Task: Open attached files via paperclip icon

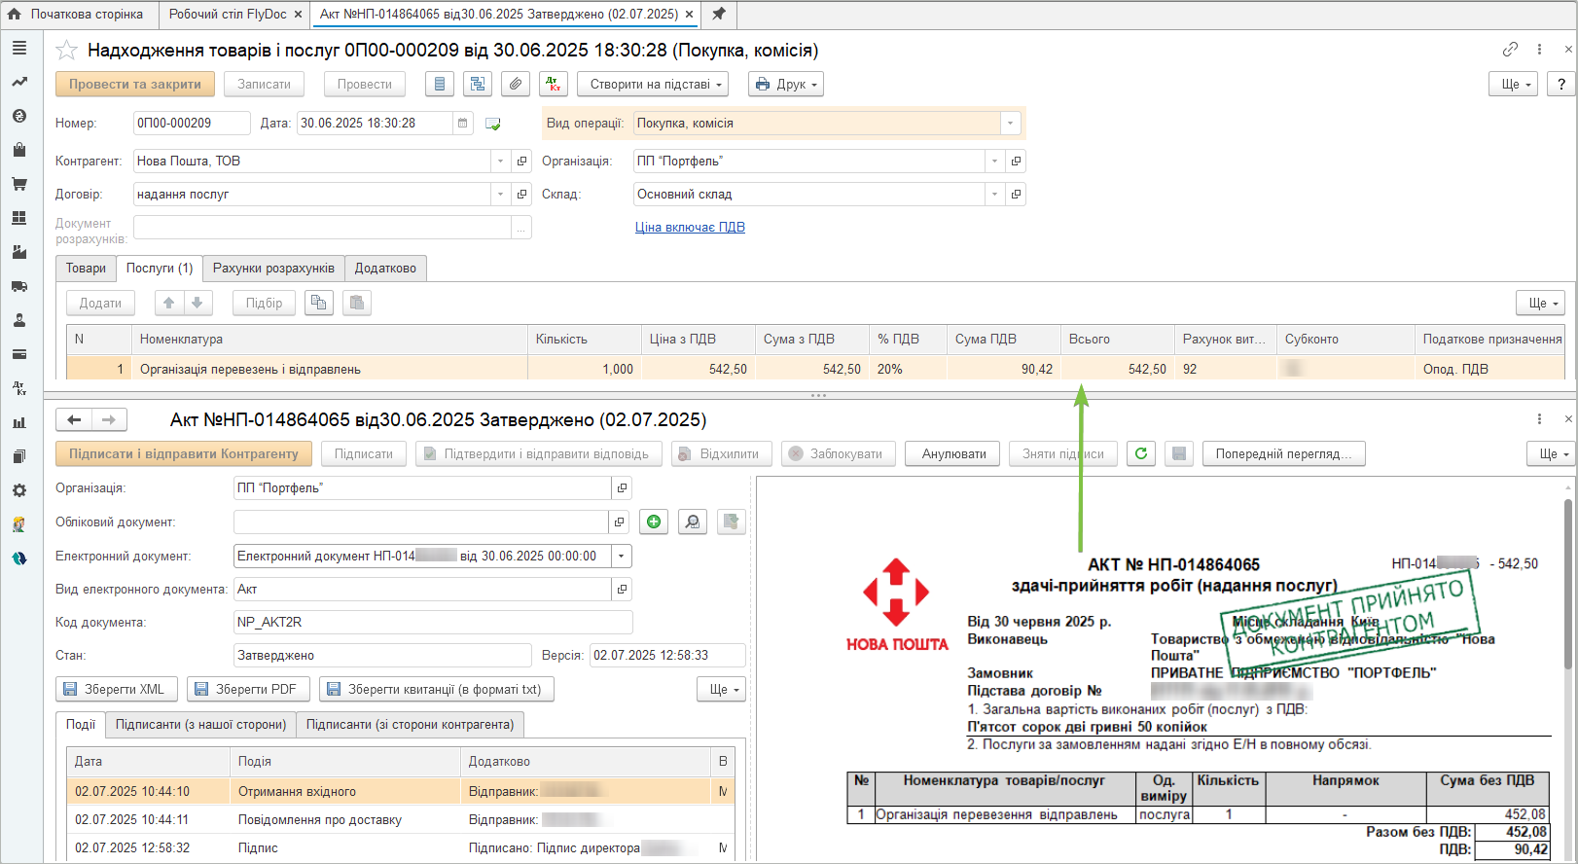Action: (515, 85)
